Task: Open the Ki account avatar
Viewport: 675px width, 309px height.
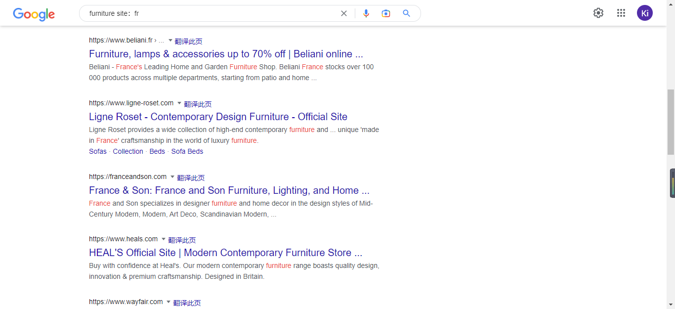Action: coord(644,13)
